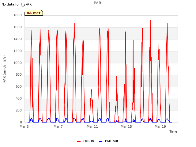Click the 1400 y-axis label
The image size is (196, 147).
pyautogui.click(x=18, y=39)
